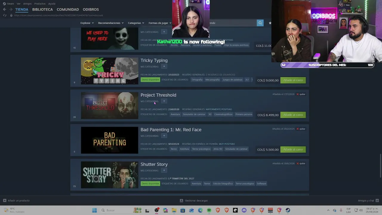382x215 pixels.
Task: Open the volume icon in the system tray
Action: 361,210
